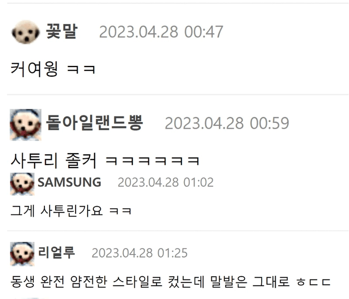Click 꽃말's puppy avatar icon

[26, 32]
